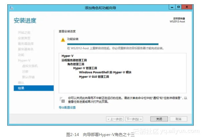Click Hyper-V GUI 管理工具 entry

(x=94, y=77)
